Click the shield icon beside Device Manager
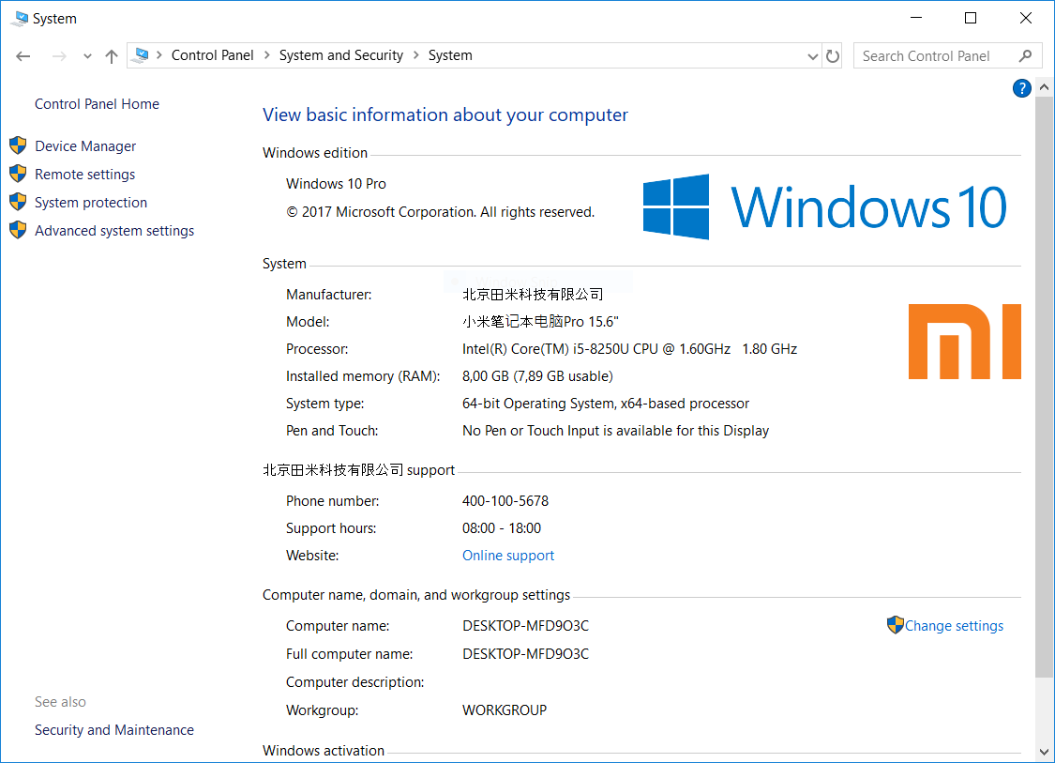Image resolution: width=1055 pixels, height=763 pixels. (x=18, y=145)
